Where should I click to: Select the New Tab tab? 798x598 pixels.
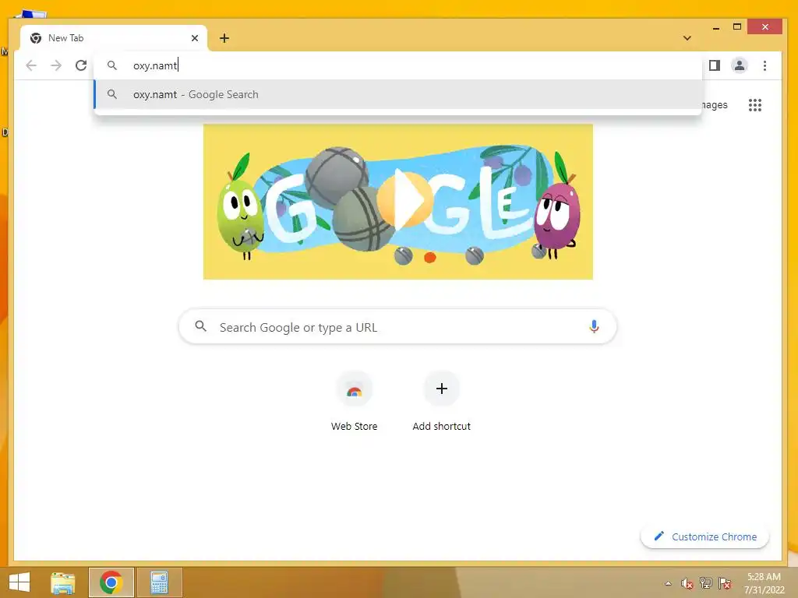[x=113, y=38]
